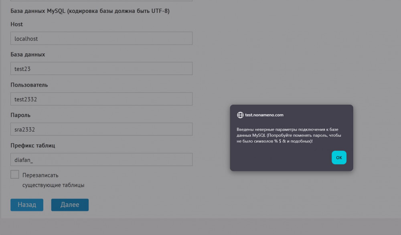Image resolution: width=401 pixels, height=235 pixels.
Task: Enable the Перезаписать существующие таблицы checkbox
Action: tap(15, 174)
